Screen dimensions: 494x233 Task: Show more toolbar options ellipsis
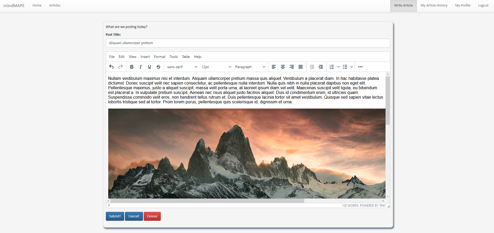pyautogui.click(x=360, y=67)
